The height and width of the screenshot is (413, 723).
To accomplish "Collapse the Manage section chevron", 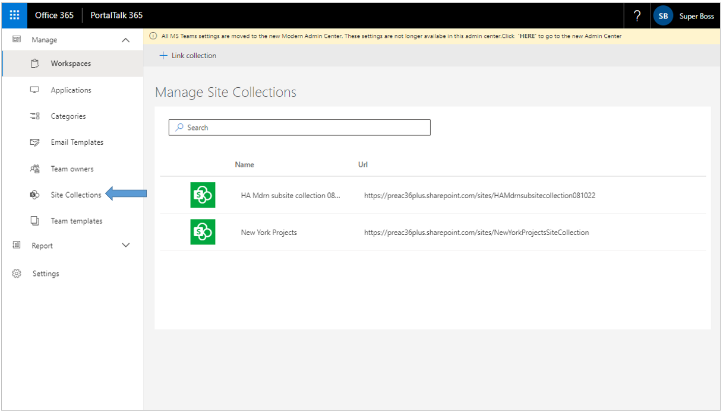I will click(125, 40).
